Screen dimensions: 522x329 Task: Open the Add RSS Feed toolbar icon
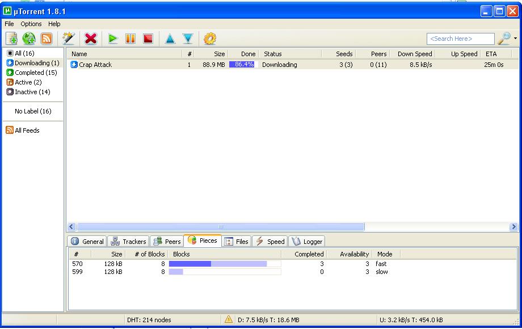click(x=47, y=39)
